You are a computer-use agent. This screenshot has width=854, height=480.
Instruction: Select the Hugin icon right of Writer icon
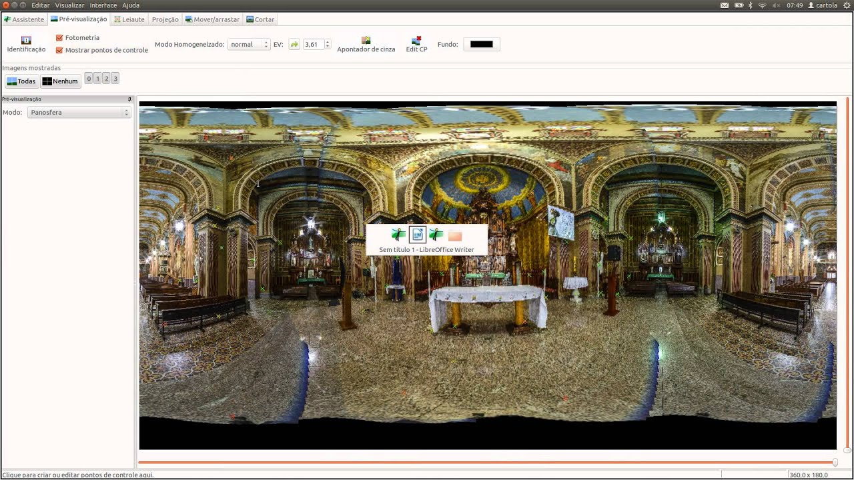[x=436, y=235]
